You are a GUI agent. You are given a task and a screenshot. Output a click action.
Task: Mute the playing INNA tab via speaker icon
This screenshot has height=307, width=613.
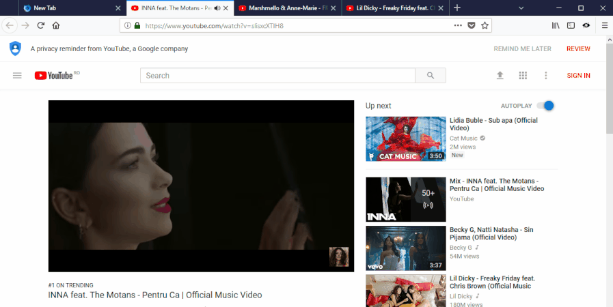click(217, 8)
